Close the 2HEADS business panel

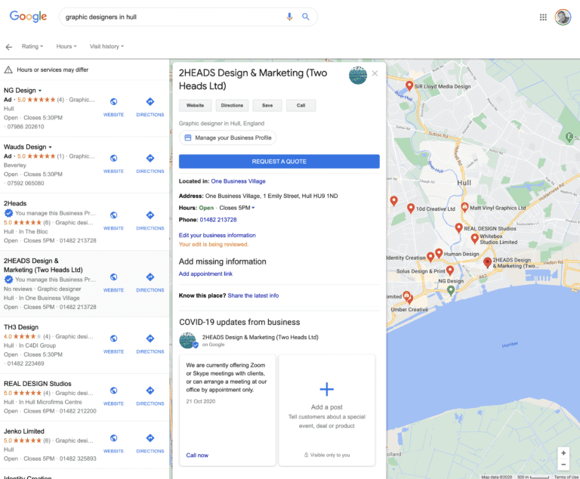pos(375,73)
